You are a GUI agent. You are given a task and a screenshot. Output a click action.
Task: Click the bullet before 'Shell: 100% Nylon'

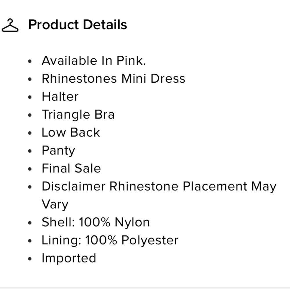click(x=30, y=223)
